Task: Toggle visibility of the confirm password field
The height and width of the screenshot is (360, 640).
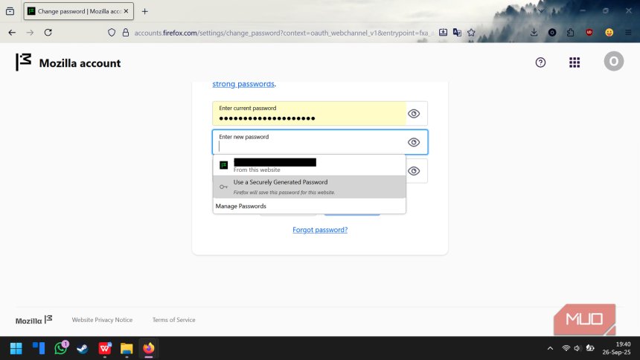Action: [x=414, y=171]
